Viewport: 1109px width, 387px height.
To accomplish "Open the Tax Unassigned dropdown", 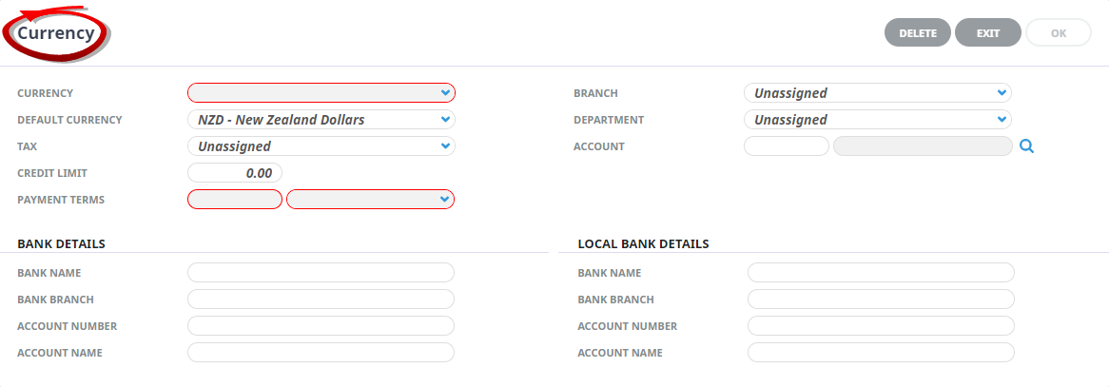I will (321, 146).
